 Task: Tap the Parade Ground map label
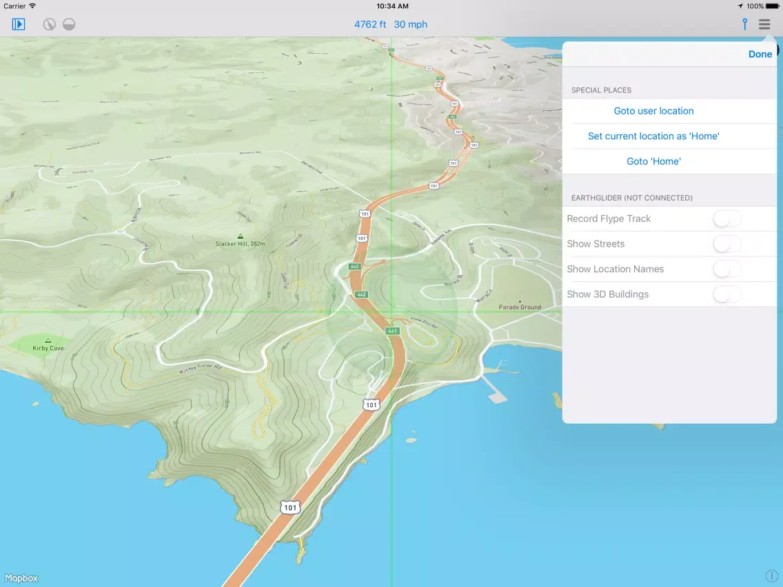pyautogui.click(x=520, y=307)
